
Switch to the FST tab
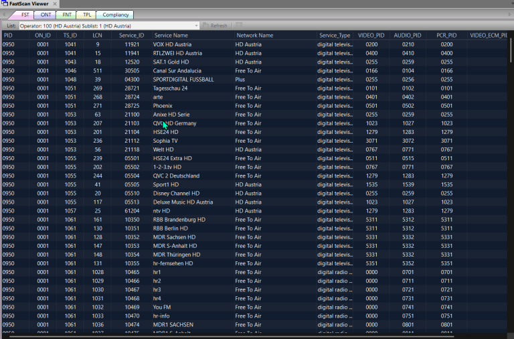click(25, 15)
